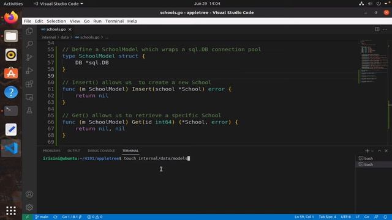This screenshot has width=392, height=220.
Task: Change Go language mode in status bar
Action: pos(366,217)
